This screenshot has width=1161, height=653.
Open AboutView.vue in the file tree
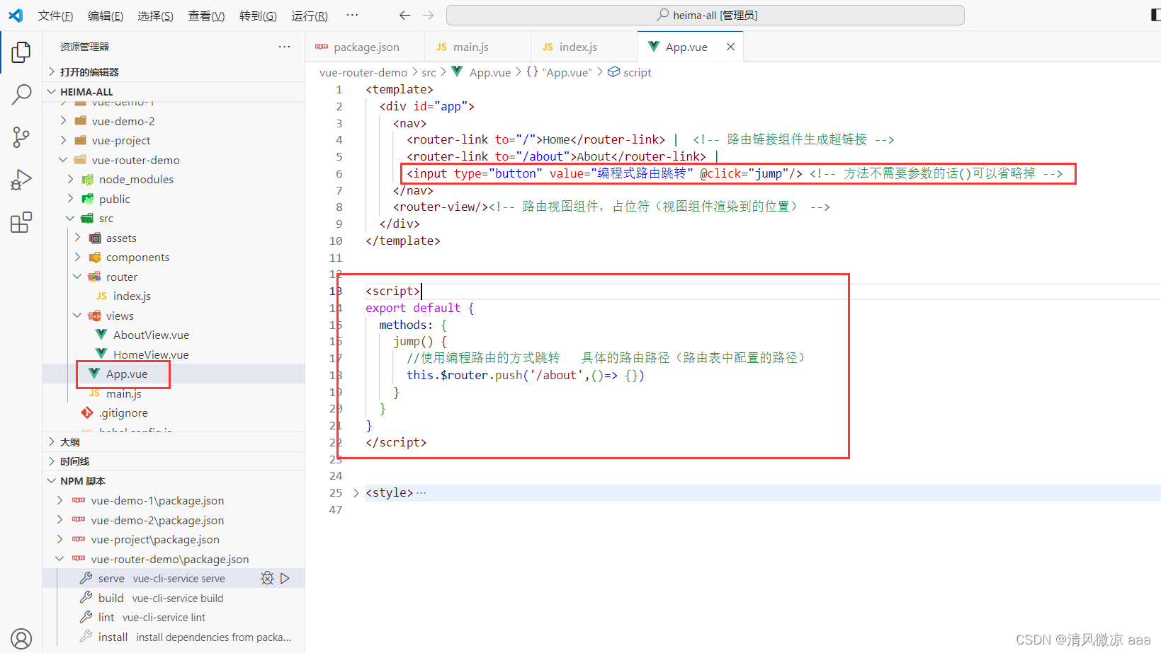point(174,335)
